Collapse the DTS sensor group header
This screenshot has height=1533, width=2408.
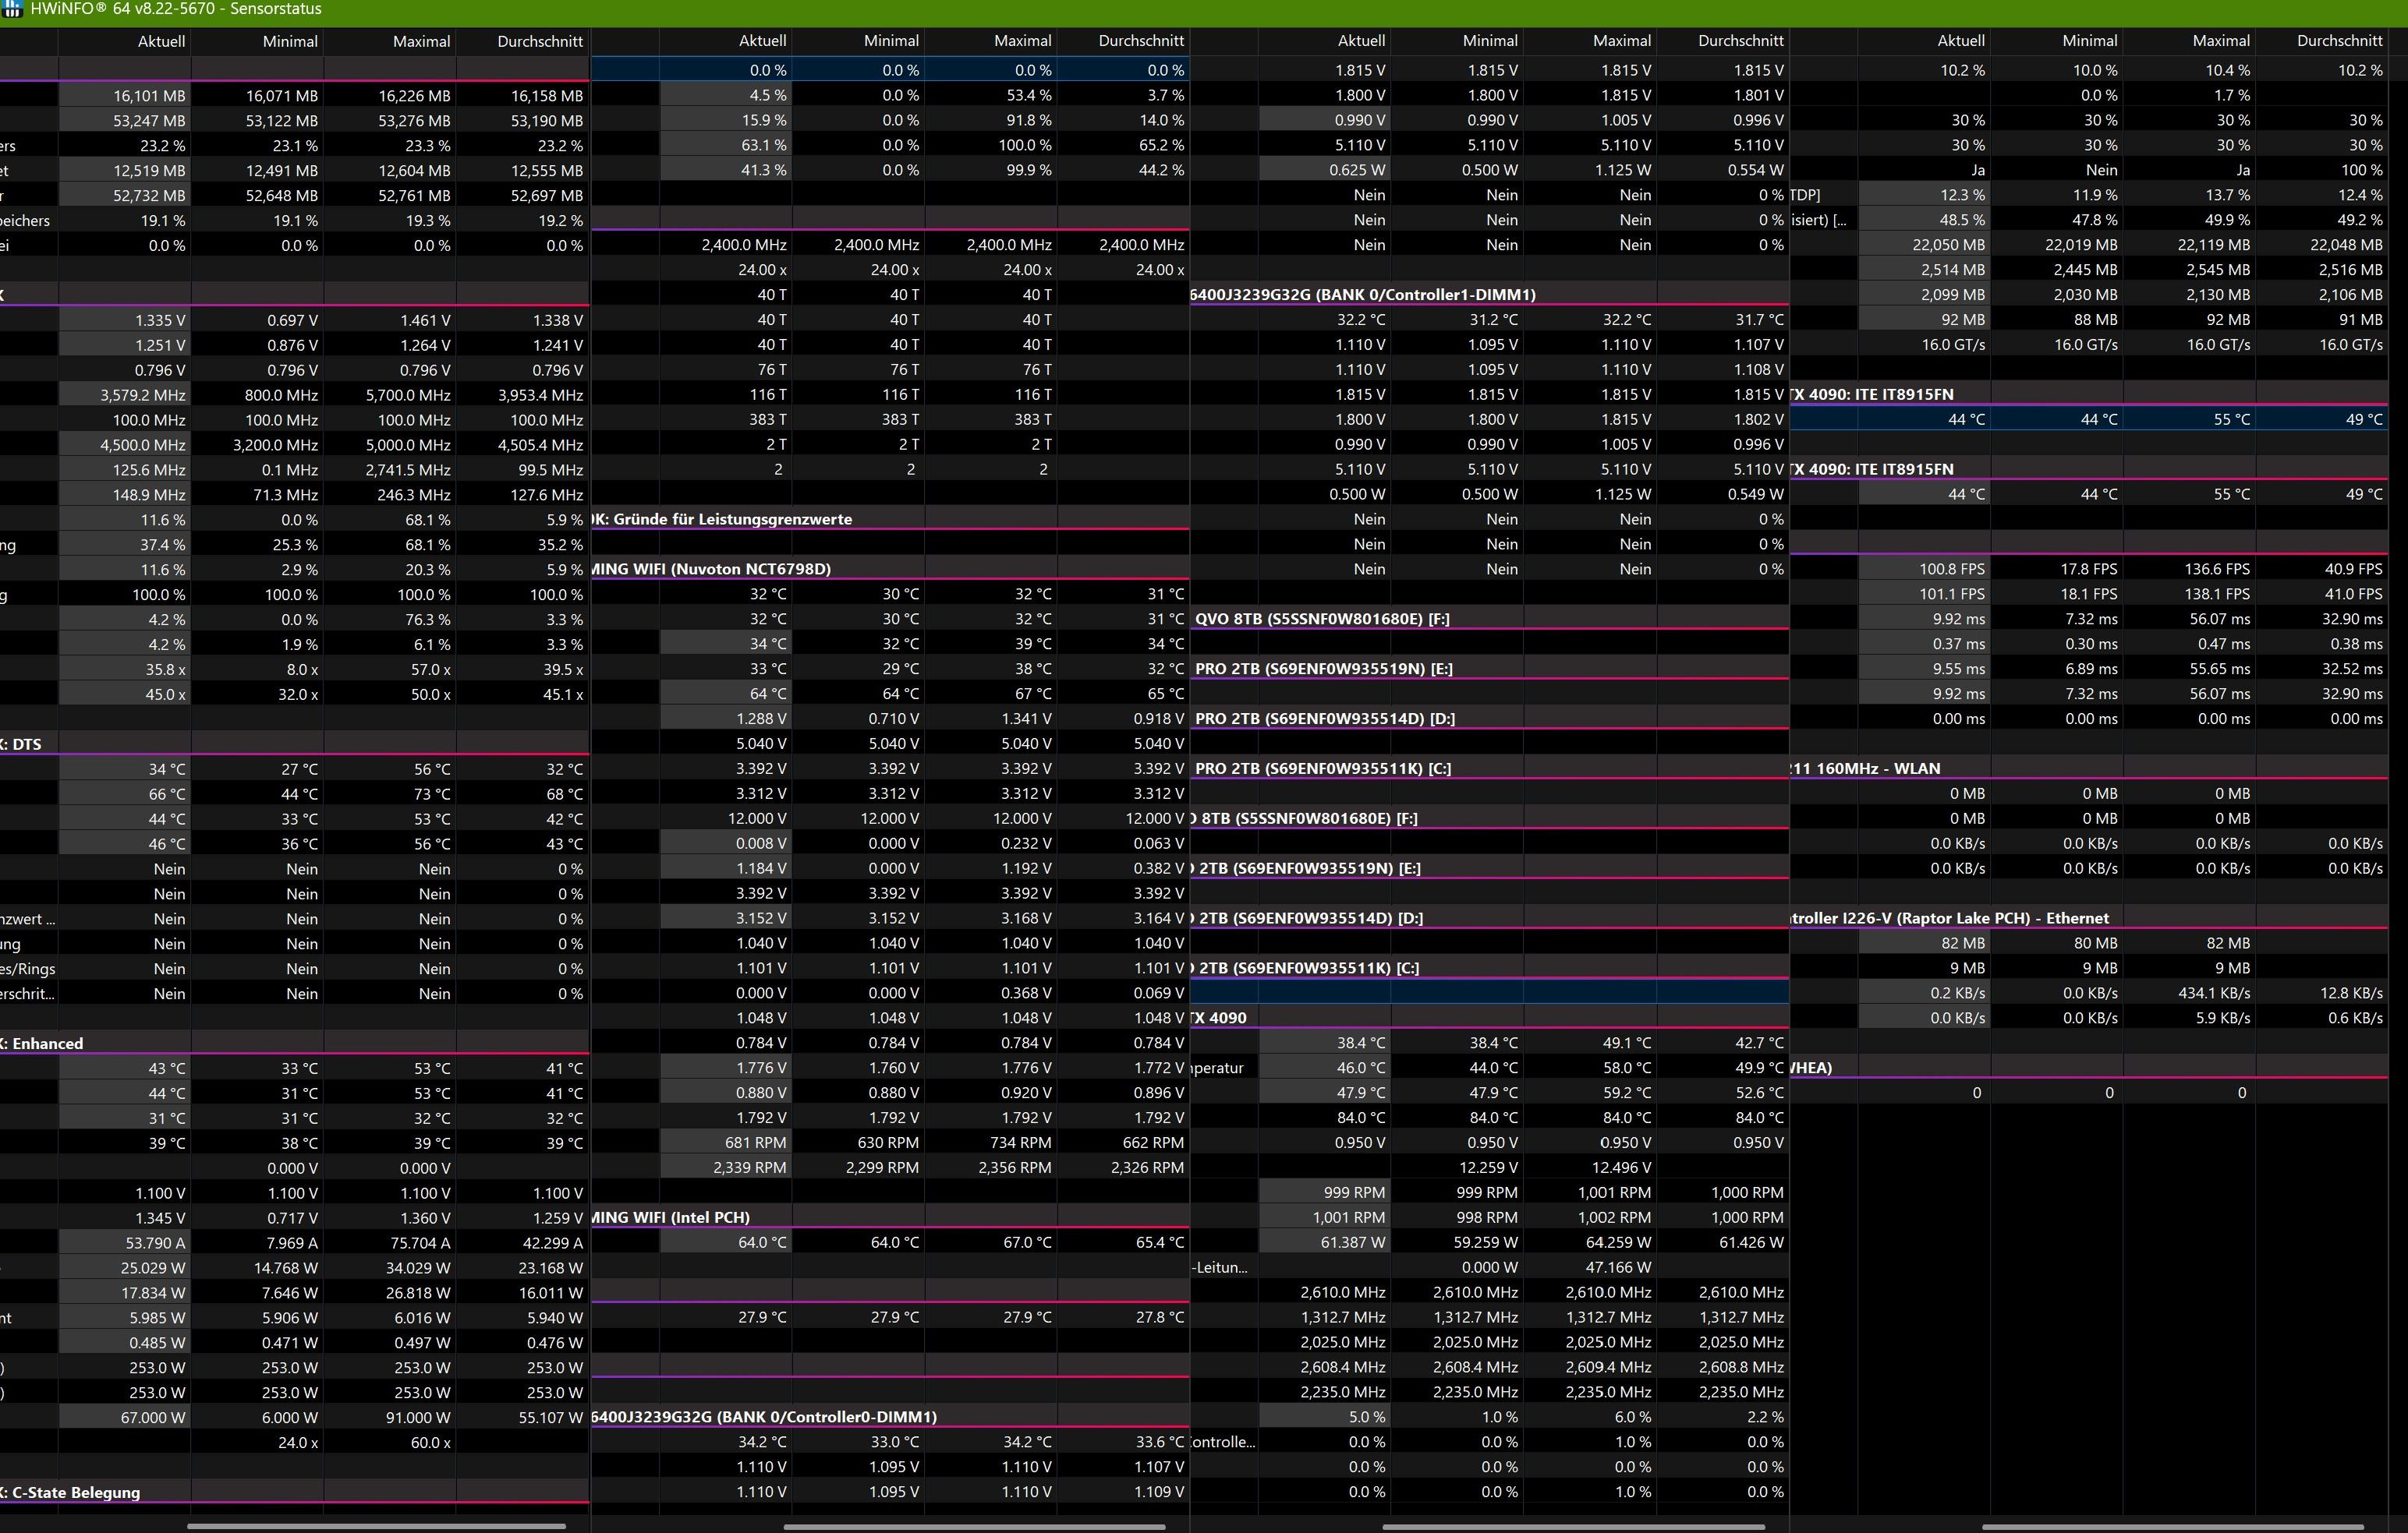27,744
